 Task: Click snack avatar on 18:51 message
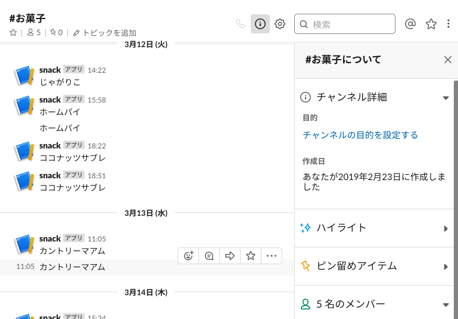click(x=24, y=181)
